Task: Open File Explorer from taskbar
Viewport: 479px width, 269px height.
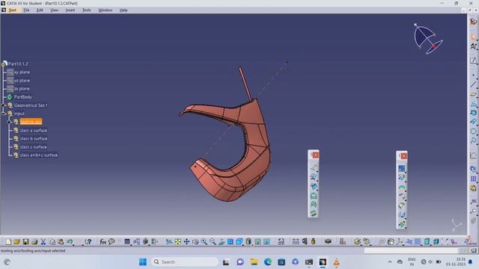Action: [254, 262]
